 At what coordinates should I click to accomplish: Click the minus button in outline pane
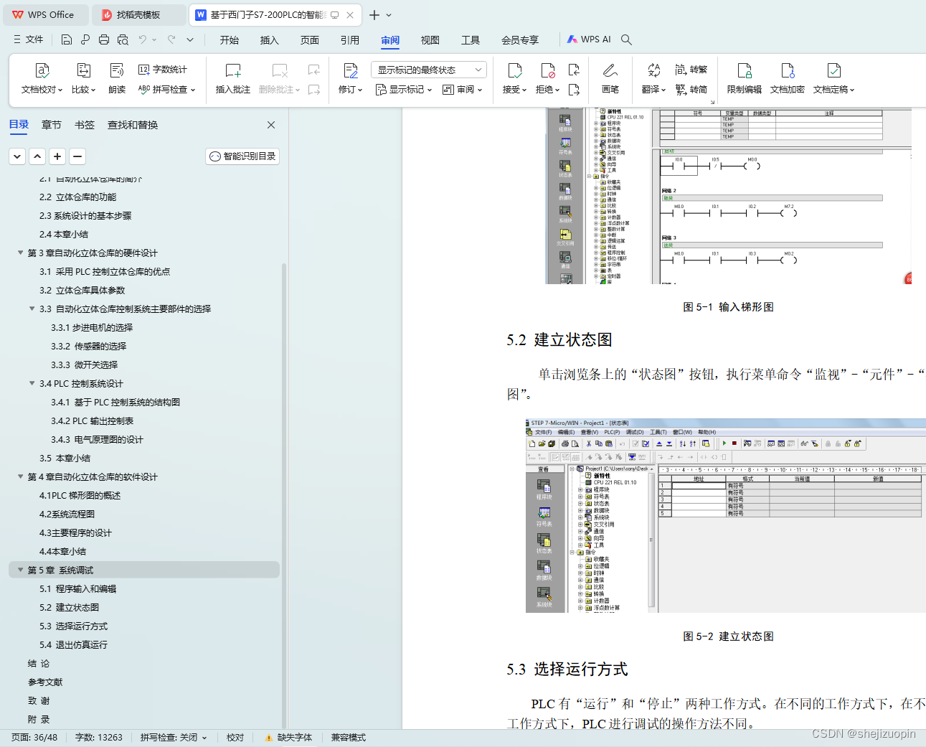(x=77, y=156)
